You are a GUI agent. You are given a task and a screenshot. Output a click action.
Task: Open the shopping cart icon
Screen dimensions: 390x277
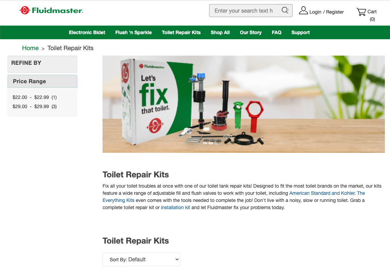coord(361,12)
